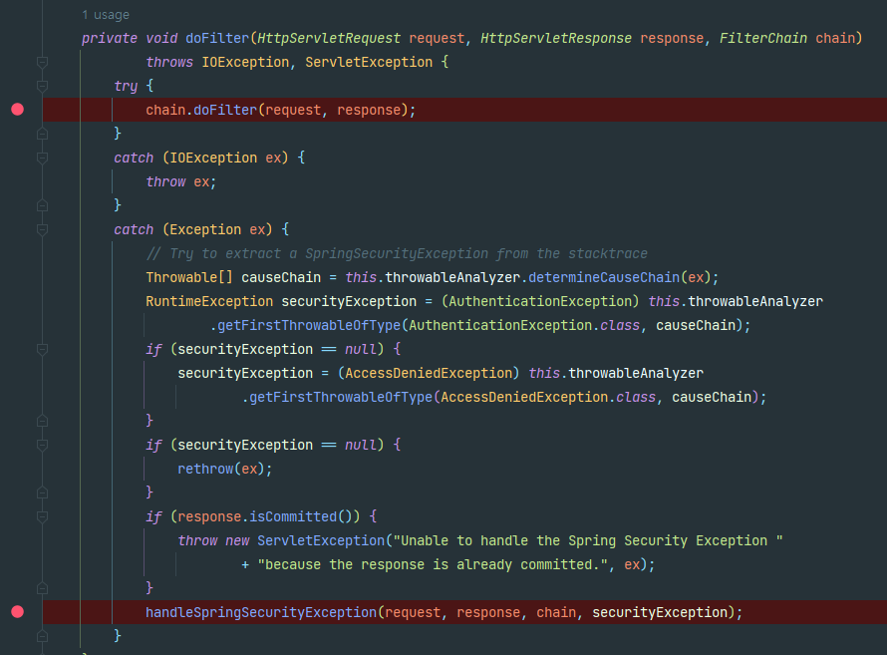Click the 'throw ex;' statement
Screen dimensions: 887x655
point(181,181)
